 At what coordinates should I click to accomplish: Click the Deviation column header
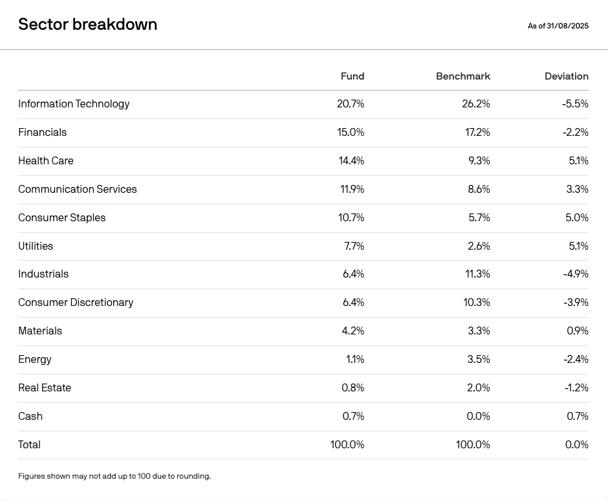pos(566,76)
